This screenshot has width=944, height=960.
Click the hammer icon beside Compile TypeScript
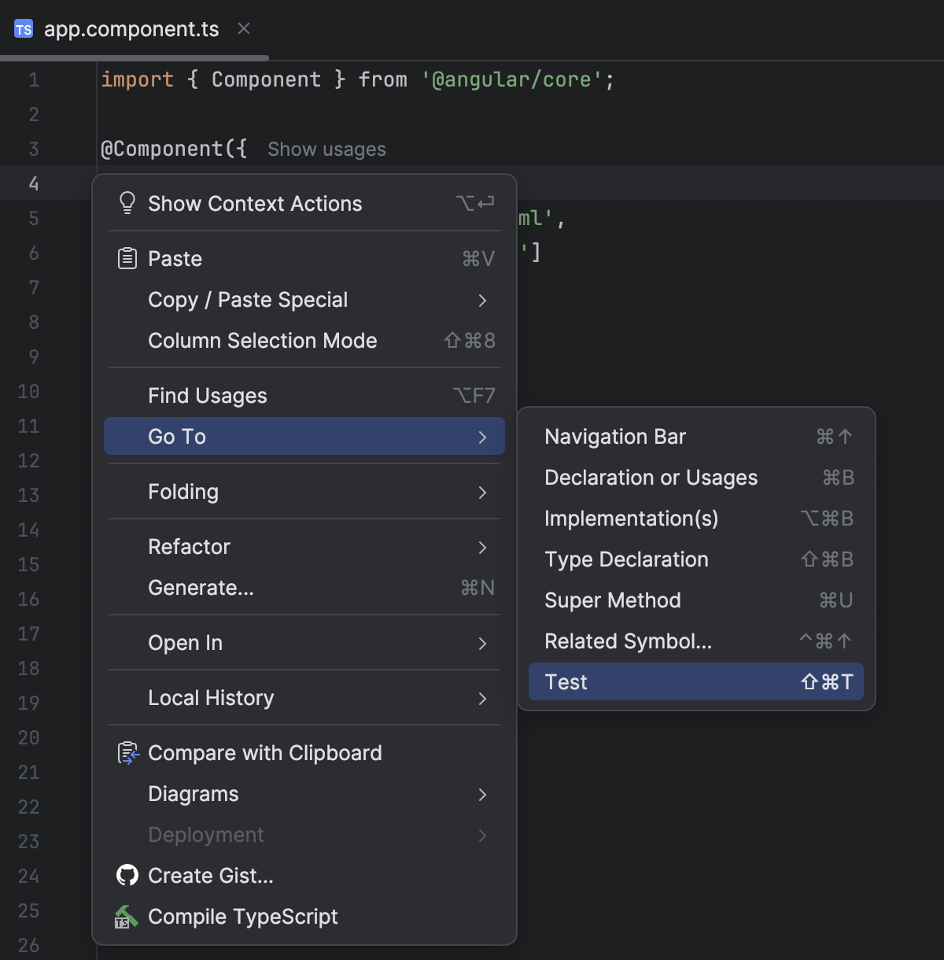(127, 917)
